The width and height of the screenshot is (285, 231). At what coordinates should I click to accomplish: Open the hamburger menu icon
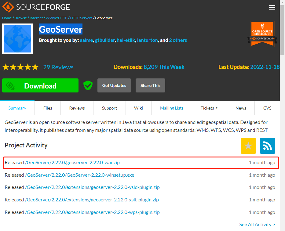pos(272,8)
